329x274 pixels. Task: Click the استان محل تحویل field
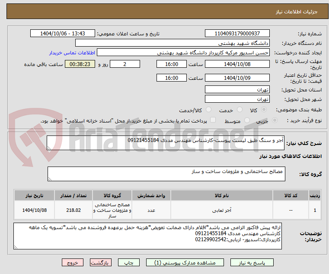click(237, 89)
